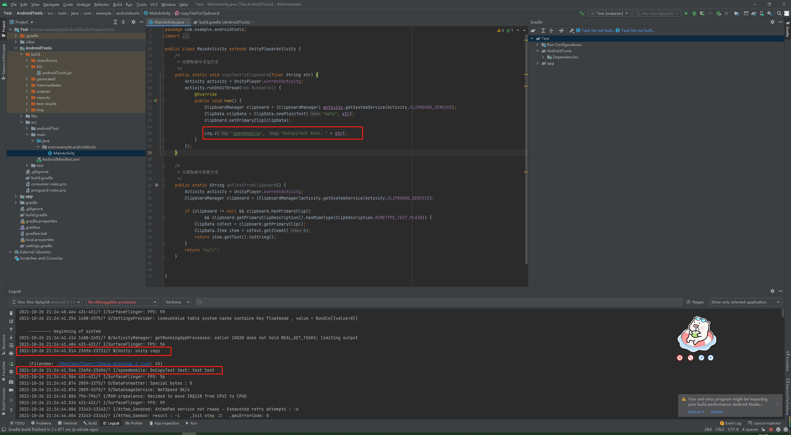Open the Verbose log level dropdown
Image resolution: width=791 pixels, height=435 pixels.
(178, 302)
